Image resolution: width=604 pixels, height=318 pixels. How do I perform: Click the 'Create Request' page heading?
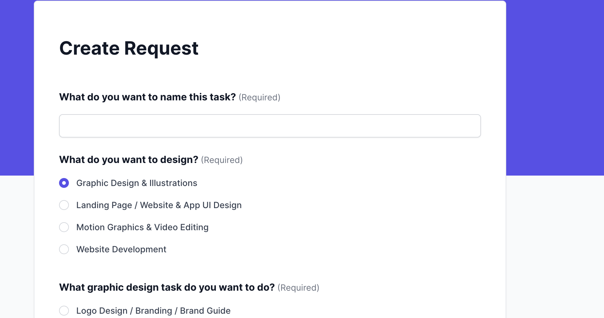click(129, 48)
